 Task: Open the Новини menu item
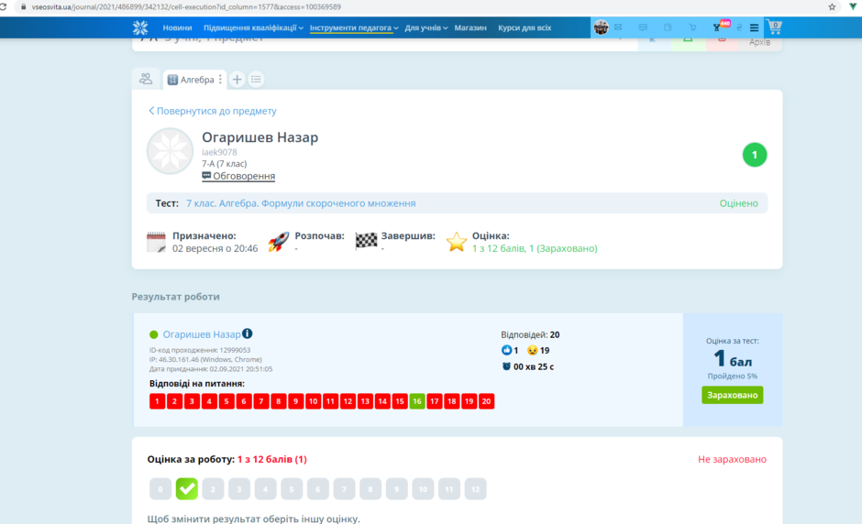click(x=177, y=27)
